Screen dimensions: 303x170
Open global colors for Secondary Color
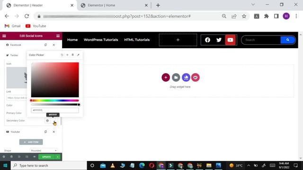click(x=47, y=121)
